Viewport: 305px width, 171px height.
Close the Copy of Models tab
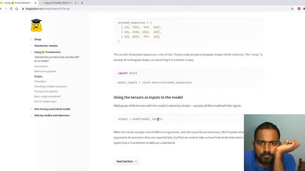(x=76, y=3)
